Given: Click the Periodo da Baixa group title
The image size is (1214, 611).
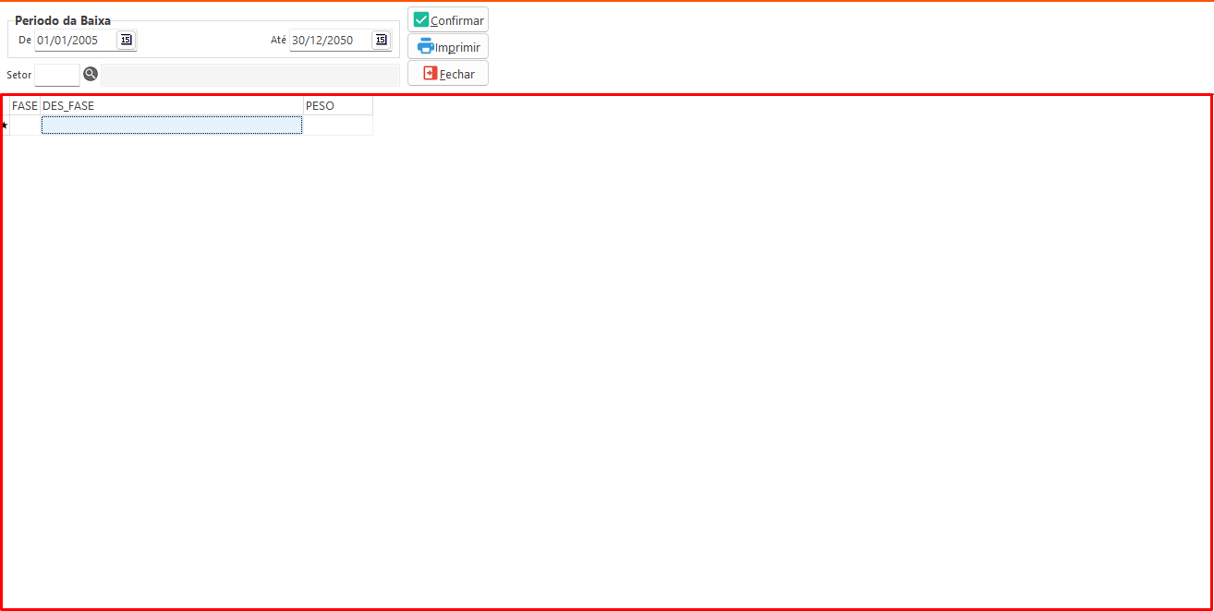Looking at the screenshot, I should pos(63,20).
